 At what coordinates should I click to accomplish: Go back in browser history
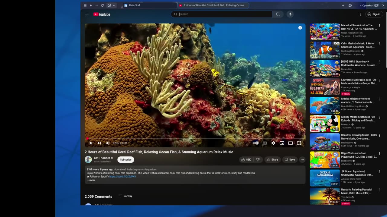tap(91, 5)
